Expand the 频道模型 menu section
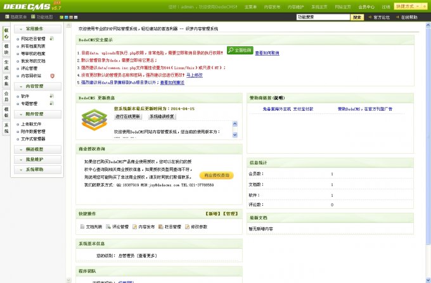This screenshot has width=431, height=283. [37, 149]
